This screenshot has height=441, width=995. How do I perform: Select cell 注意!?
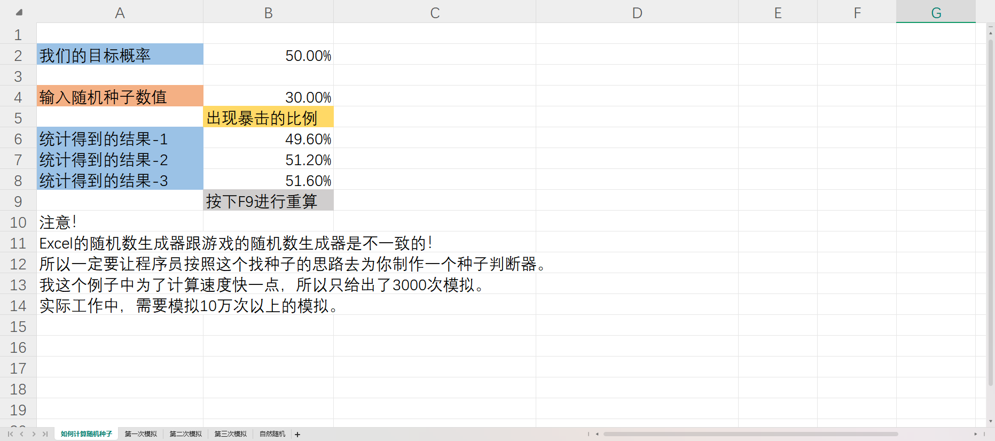click(120, 221)
